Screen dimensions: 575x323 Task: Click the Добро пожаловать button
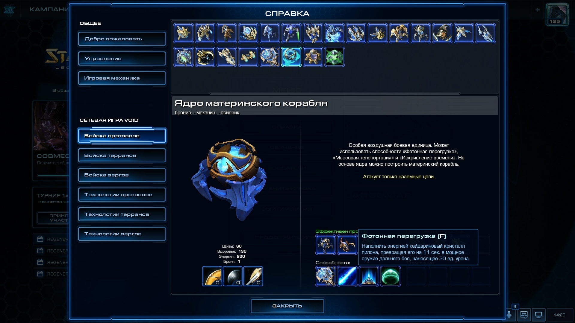122,39
